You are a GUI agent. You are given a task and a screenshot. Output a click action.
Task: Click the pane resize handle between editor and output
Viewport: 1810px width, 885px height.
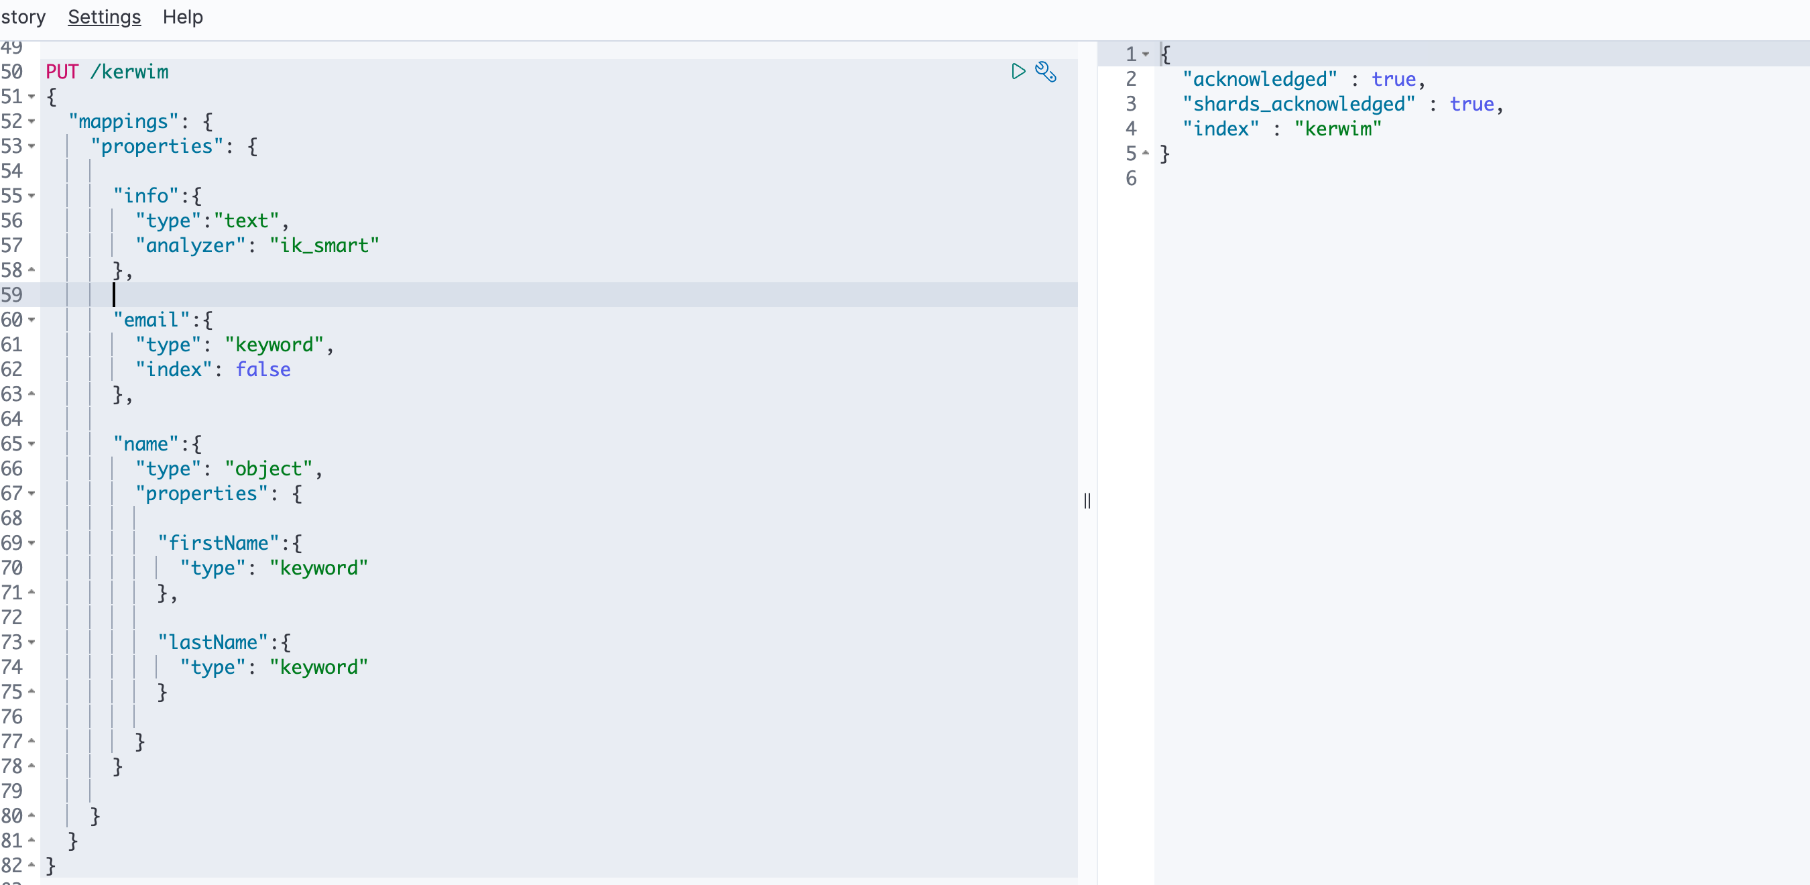(1087, 500)
